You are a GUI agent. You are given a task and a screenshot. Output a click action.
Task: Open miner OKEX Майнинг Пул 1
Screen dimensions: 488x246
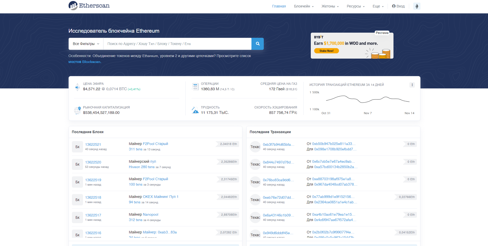[x=161, y=197]
